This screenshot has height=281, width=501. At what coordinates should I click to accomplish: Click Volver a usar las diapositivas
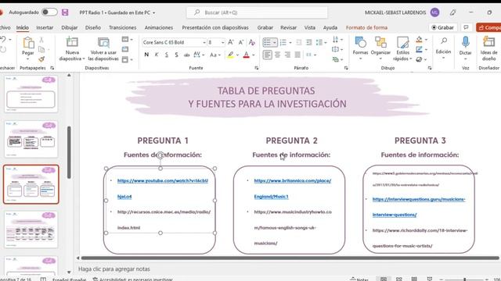tap(103, 48)
